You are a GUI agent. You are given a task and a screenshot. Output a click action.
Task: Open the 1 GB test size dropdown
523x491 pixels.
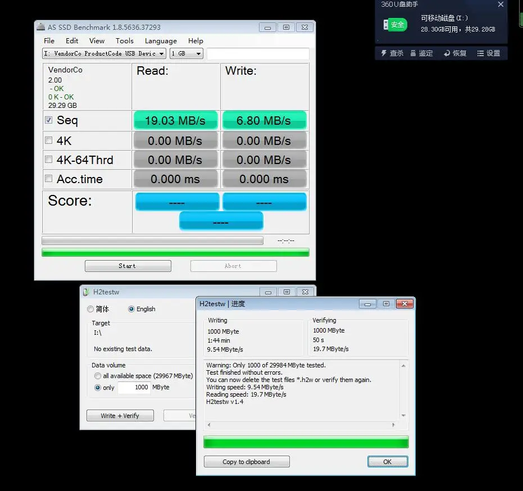pos(187,53)
